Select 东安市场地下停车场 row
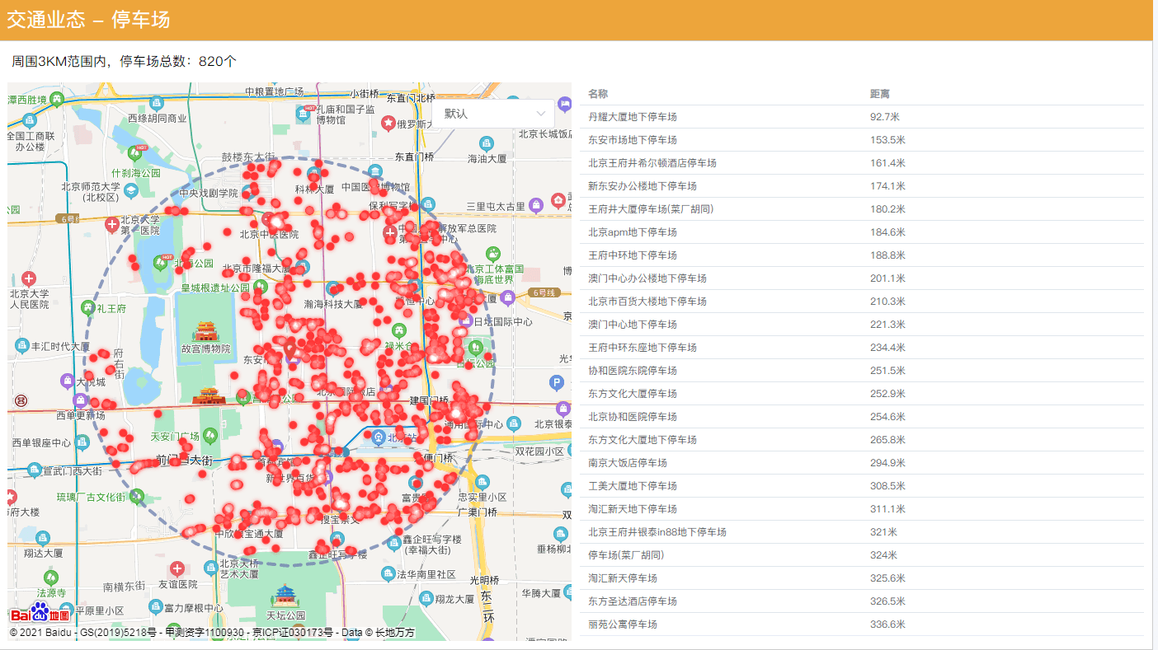Screen dimensions: 1158x650 coord(861,140)
